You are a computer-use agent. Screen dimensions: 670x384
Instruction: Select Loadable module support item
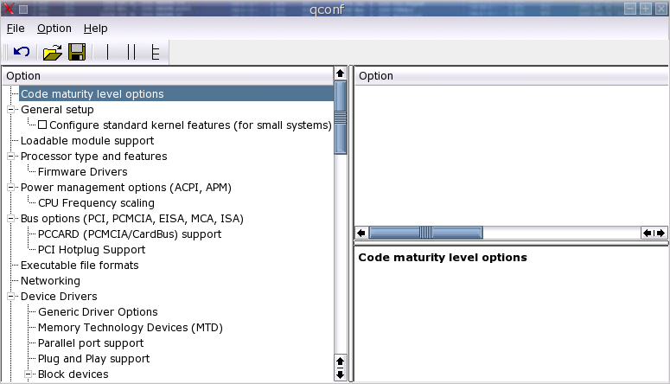(x=87, y=141)
